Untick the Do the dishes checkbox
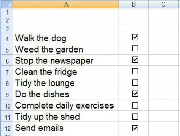Viewport: 180px width, 136px height. (135, 94)
